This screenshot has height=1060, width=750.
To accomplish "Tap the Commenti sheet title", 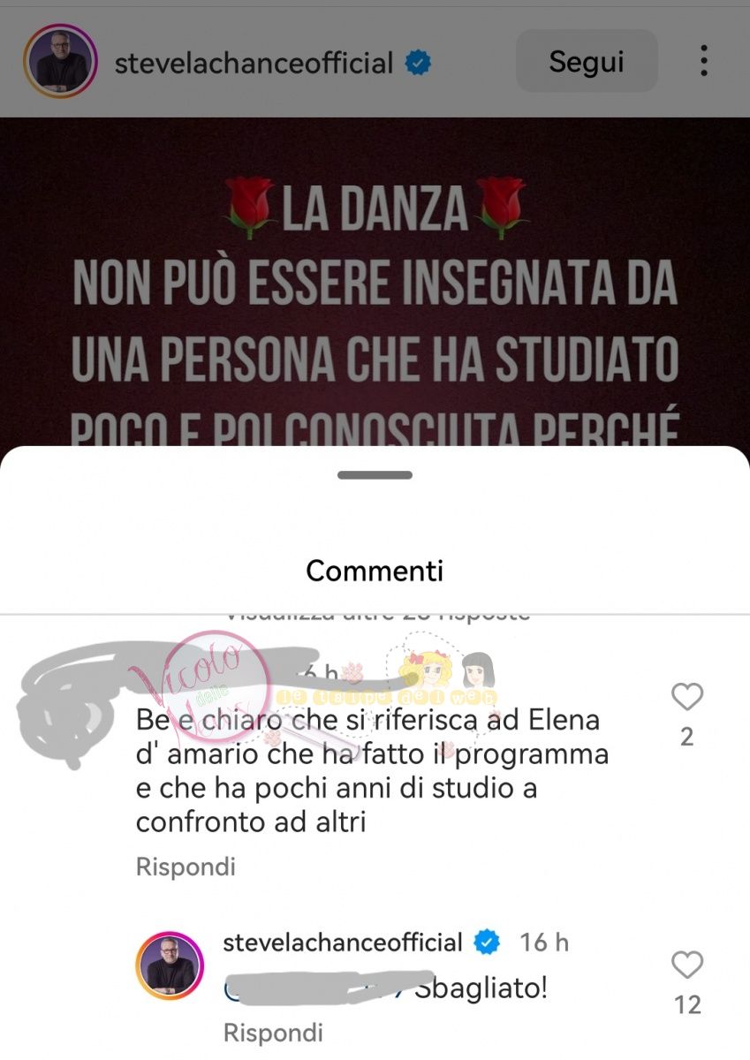I will [375, 570].
